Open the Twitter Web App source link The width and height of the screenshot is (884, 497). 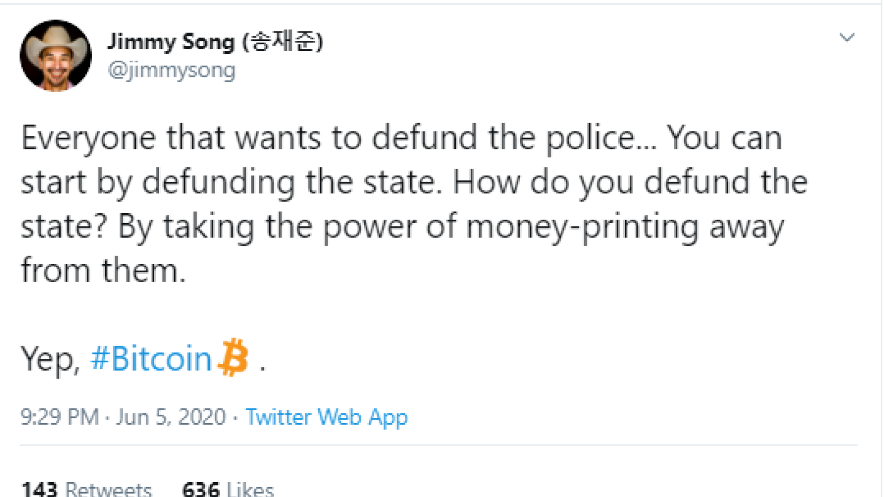(x=327, y=417)
